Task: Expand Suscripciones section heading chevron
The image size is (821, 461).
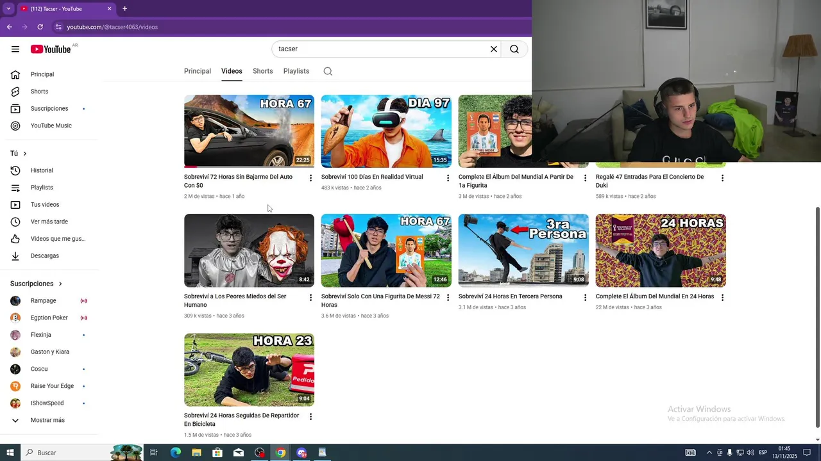Action: coord(60,284)
